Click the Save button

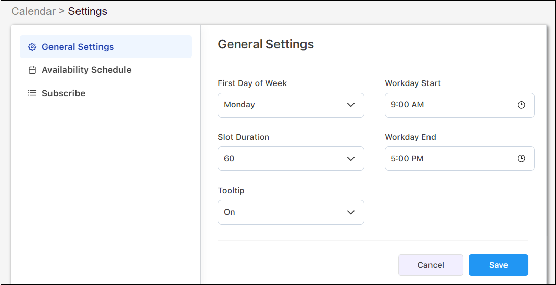tap(498, 265)
